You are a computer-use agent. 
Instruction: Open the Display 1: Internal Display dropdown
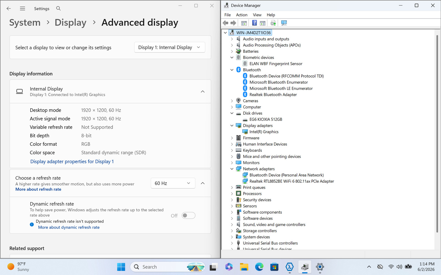point(170,47)
